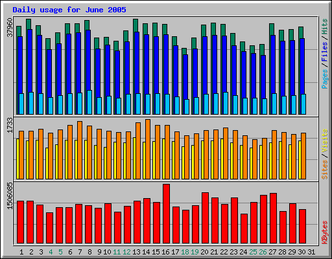
Task: Select the orange Sites bar for day 7
Action: tap(80, 150)
